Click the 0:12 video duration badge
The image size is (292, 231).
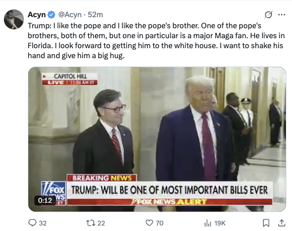(x=45, y=201)
